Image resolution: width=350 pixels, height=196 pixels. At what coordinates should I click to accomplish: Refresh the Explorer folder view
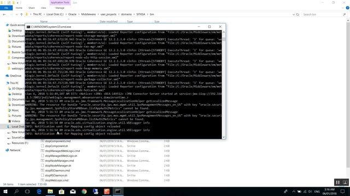[x=297, y=14]
